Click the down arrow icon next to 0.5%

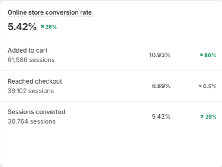point(200,86)
